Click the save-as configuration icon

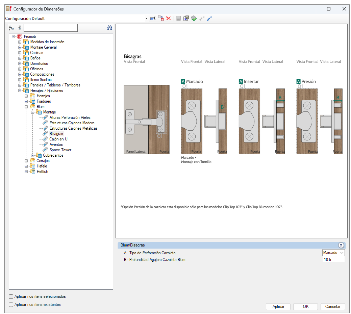point(186,18)
